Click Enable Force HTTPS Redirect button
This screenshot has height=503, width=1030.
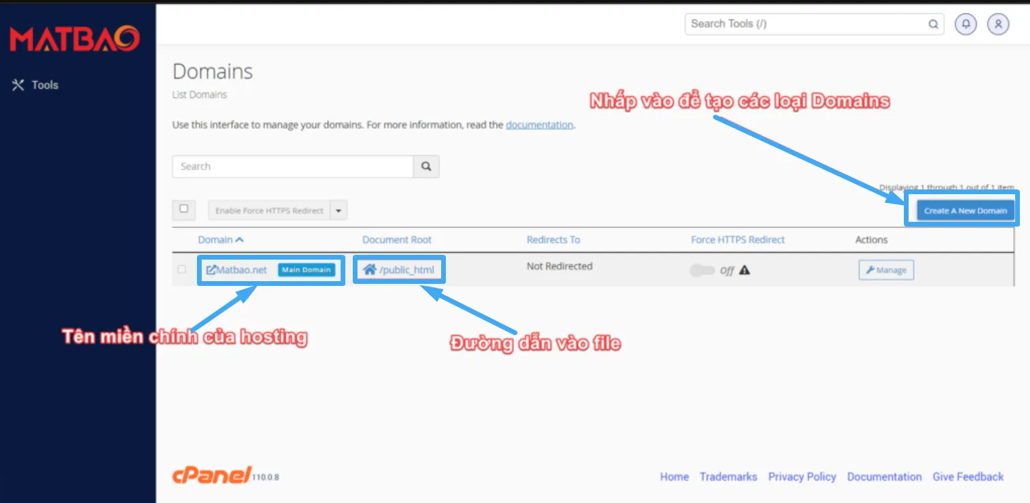tap(269, 210)
